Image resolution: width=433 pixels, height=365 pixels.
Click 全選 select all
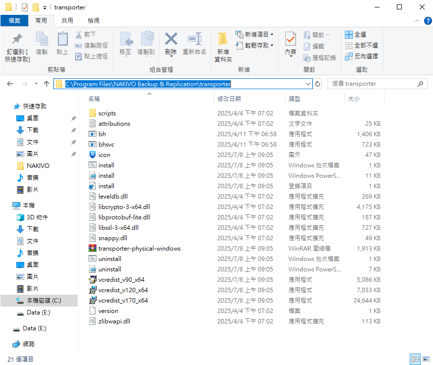coord(355,35)
